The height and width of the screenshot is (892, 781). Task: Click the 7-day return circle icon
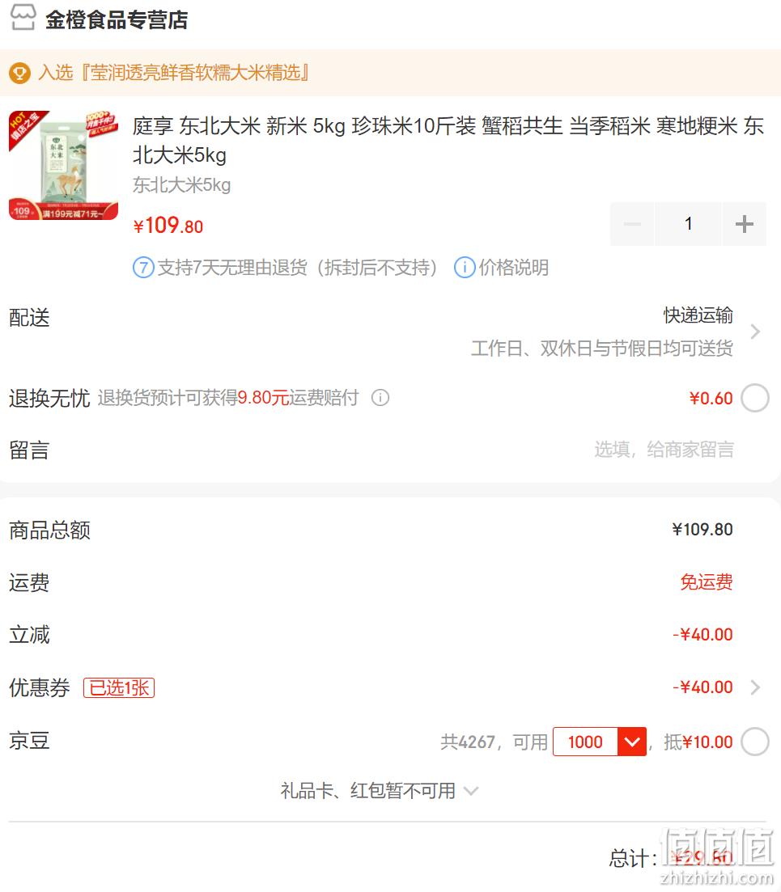[143, 268]
